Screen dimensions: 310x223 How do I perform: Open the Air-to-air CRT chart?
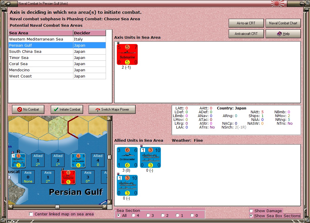(x=246, y=23)
